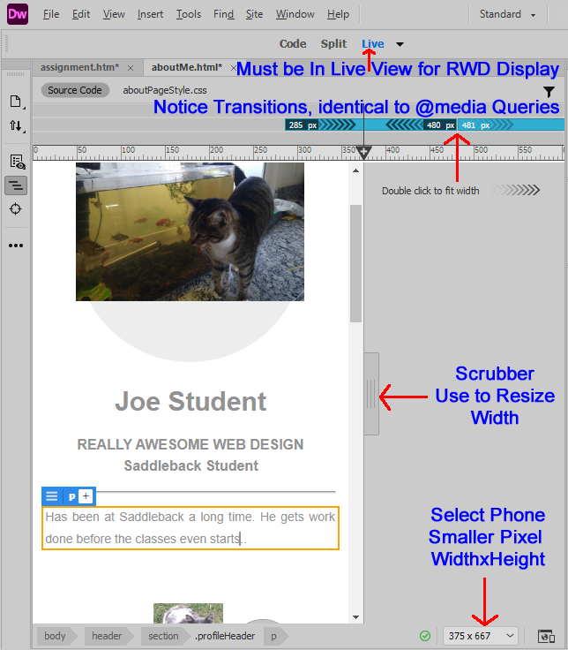Switch to the assignment.htm tab

pos(79,67)
